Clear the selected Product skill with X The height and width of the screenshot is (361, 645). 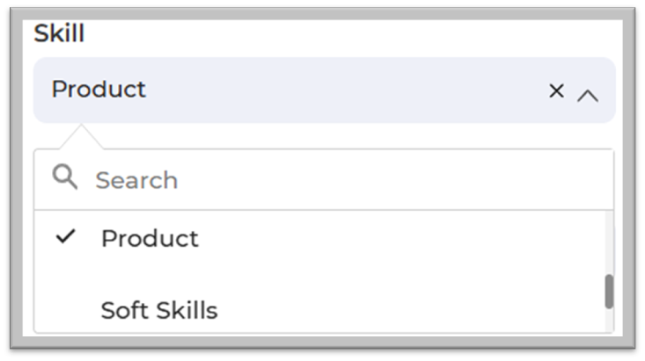click(556, 90)
